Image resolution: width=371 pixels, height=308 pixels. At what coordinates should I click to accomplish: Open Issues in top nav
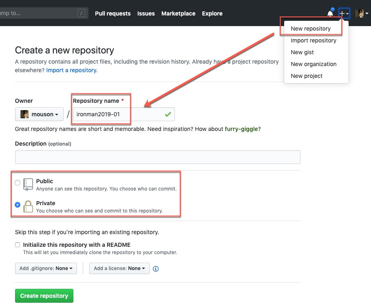[x=146, y=13]
